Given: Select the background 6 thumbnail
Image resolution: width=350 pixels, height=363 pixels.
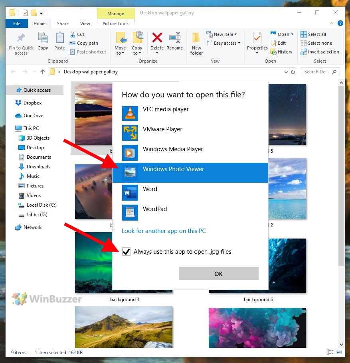Looking at the screenshot, I should [x=257, y=266].
